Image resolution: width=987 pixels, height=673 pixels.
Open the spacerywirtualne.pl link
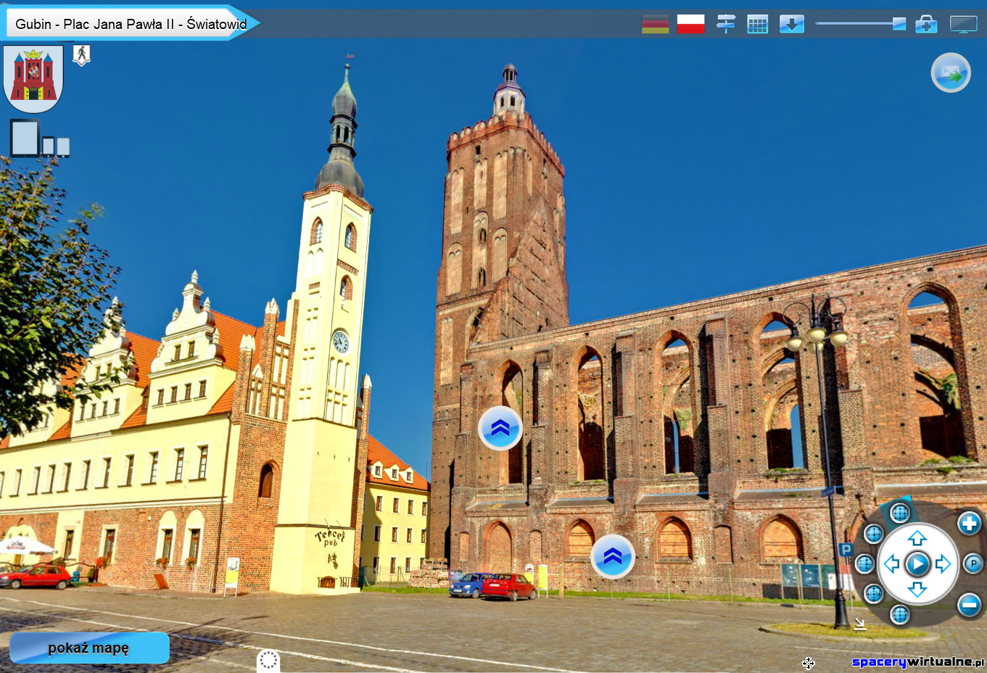coord(917,661)
